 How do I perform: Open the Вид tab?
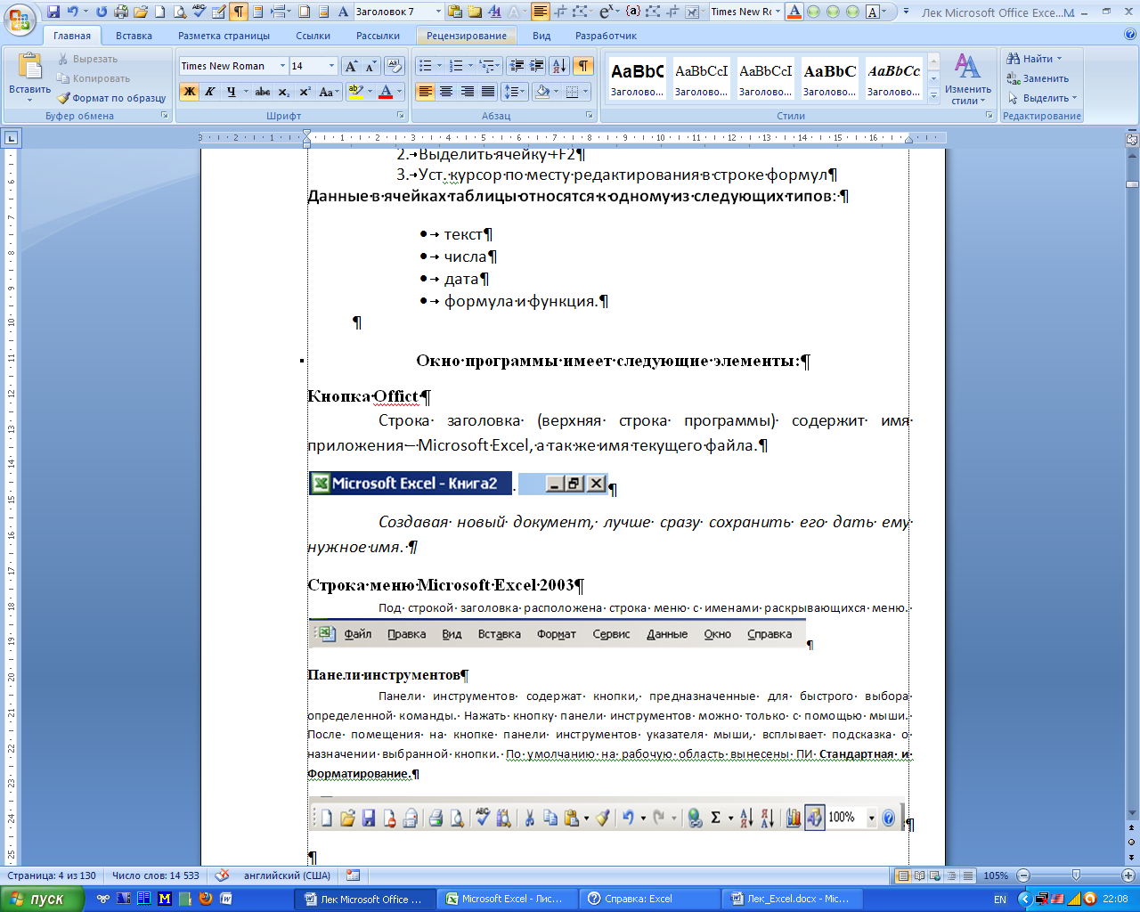[541, 36]
